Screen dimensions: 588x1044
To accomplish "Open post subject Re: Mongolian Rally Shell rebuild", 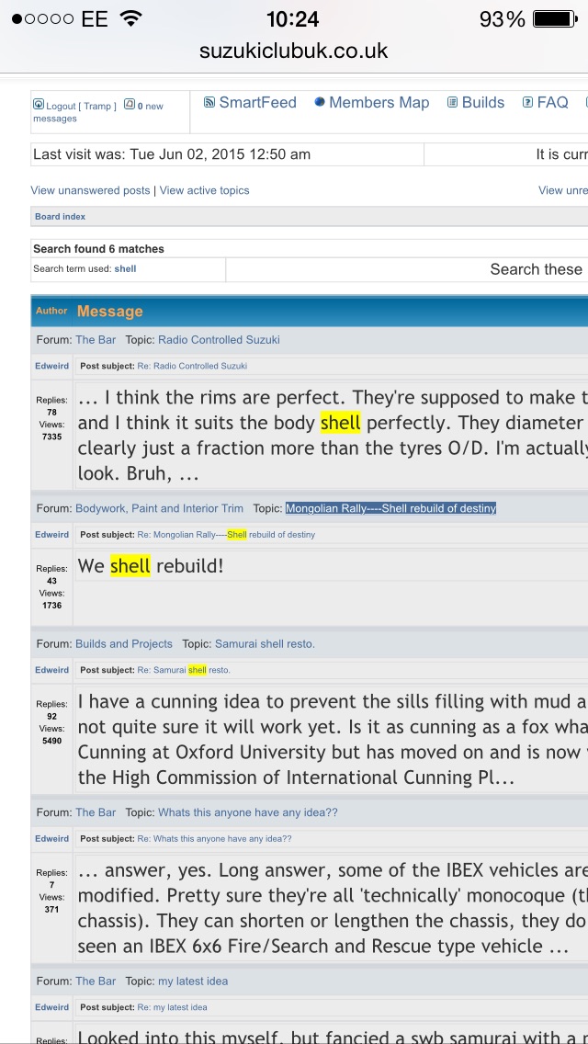I will click(x=226, y=535).
